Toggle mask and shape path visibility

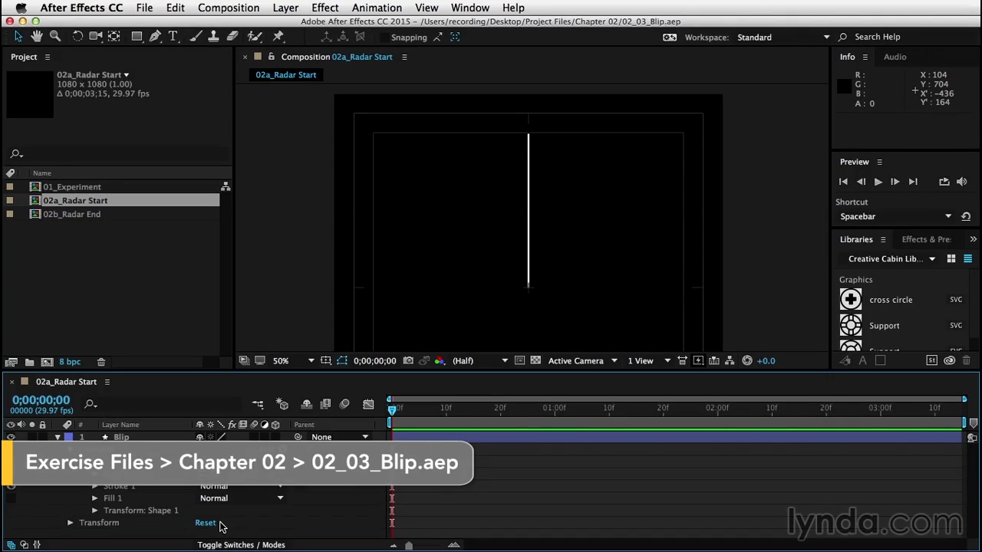(x=342, y=360)
